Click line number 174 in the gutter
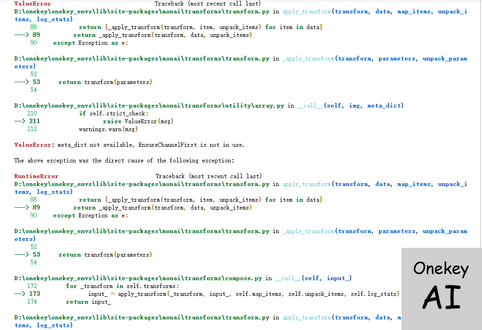 pyautogui.click(x=32, y=302)
